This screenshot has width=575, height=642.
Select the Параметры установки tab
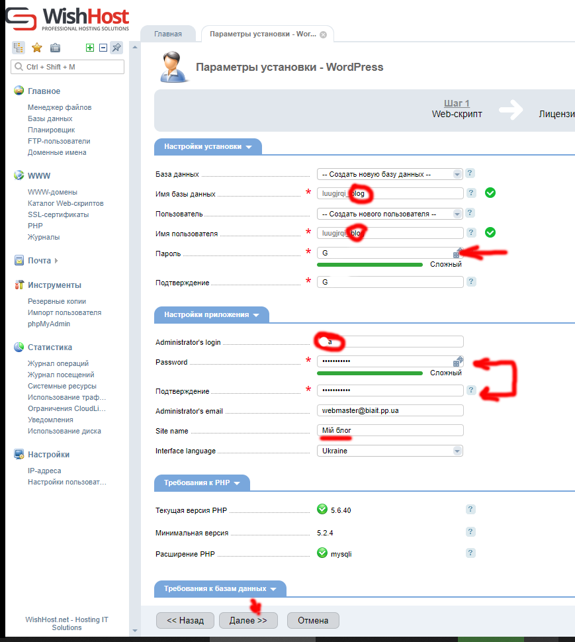tap(263, 34)
